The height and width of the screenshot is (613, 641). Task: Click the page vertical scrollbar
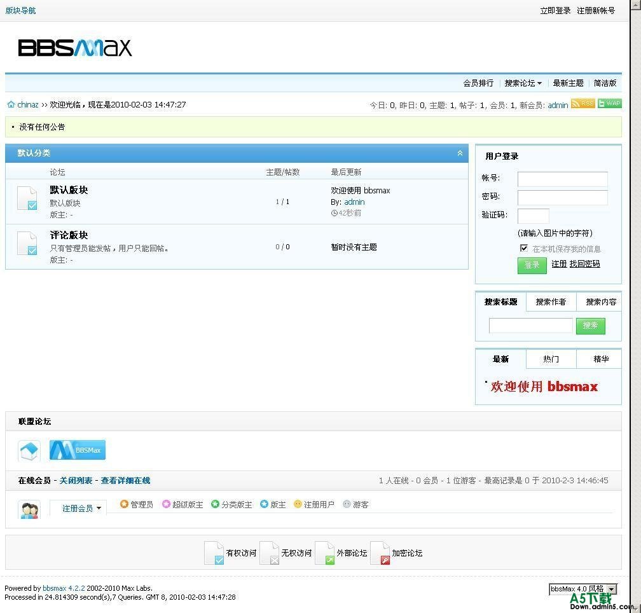637,306
